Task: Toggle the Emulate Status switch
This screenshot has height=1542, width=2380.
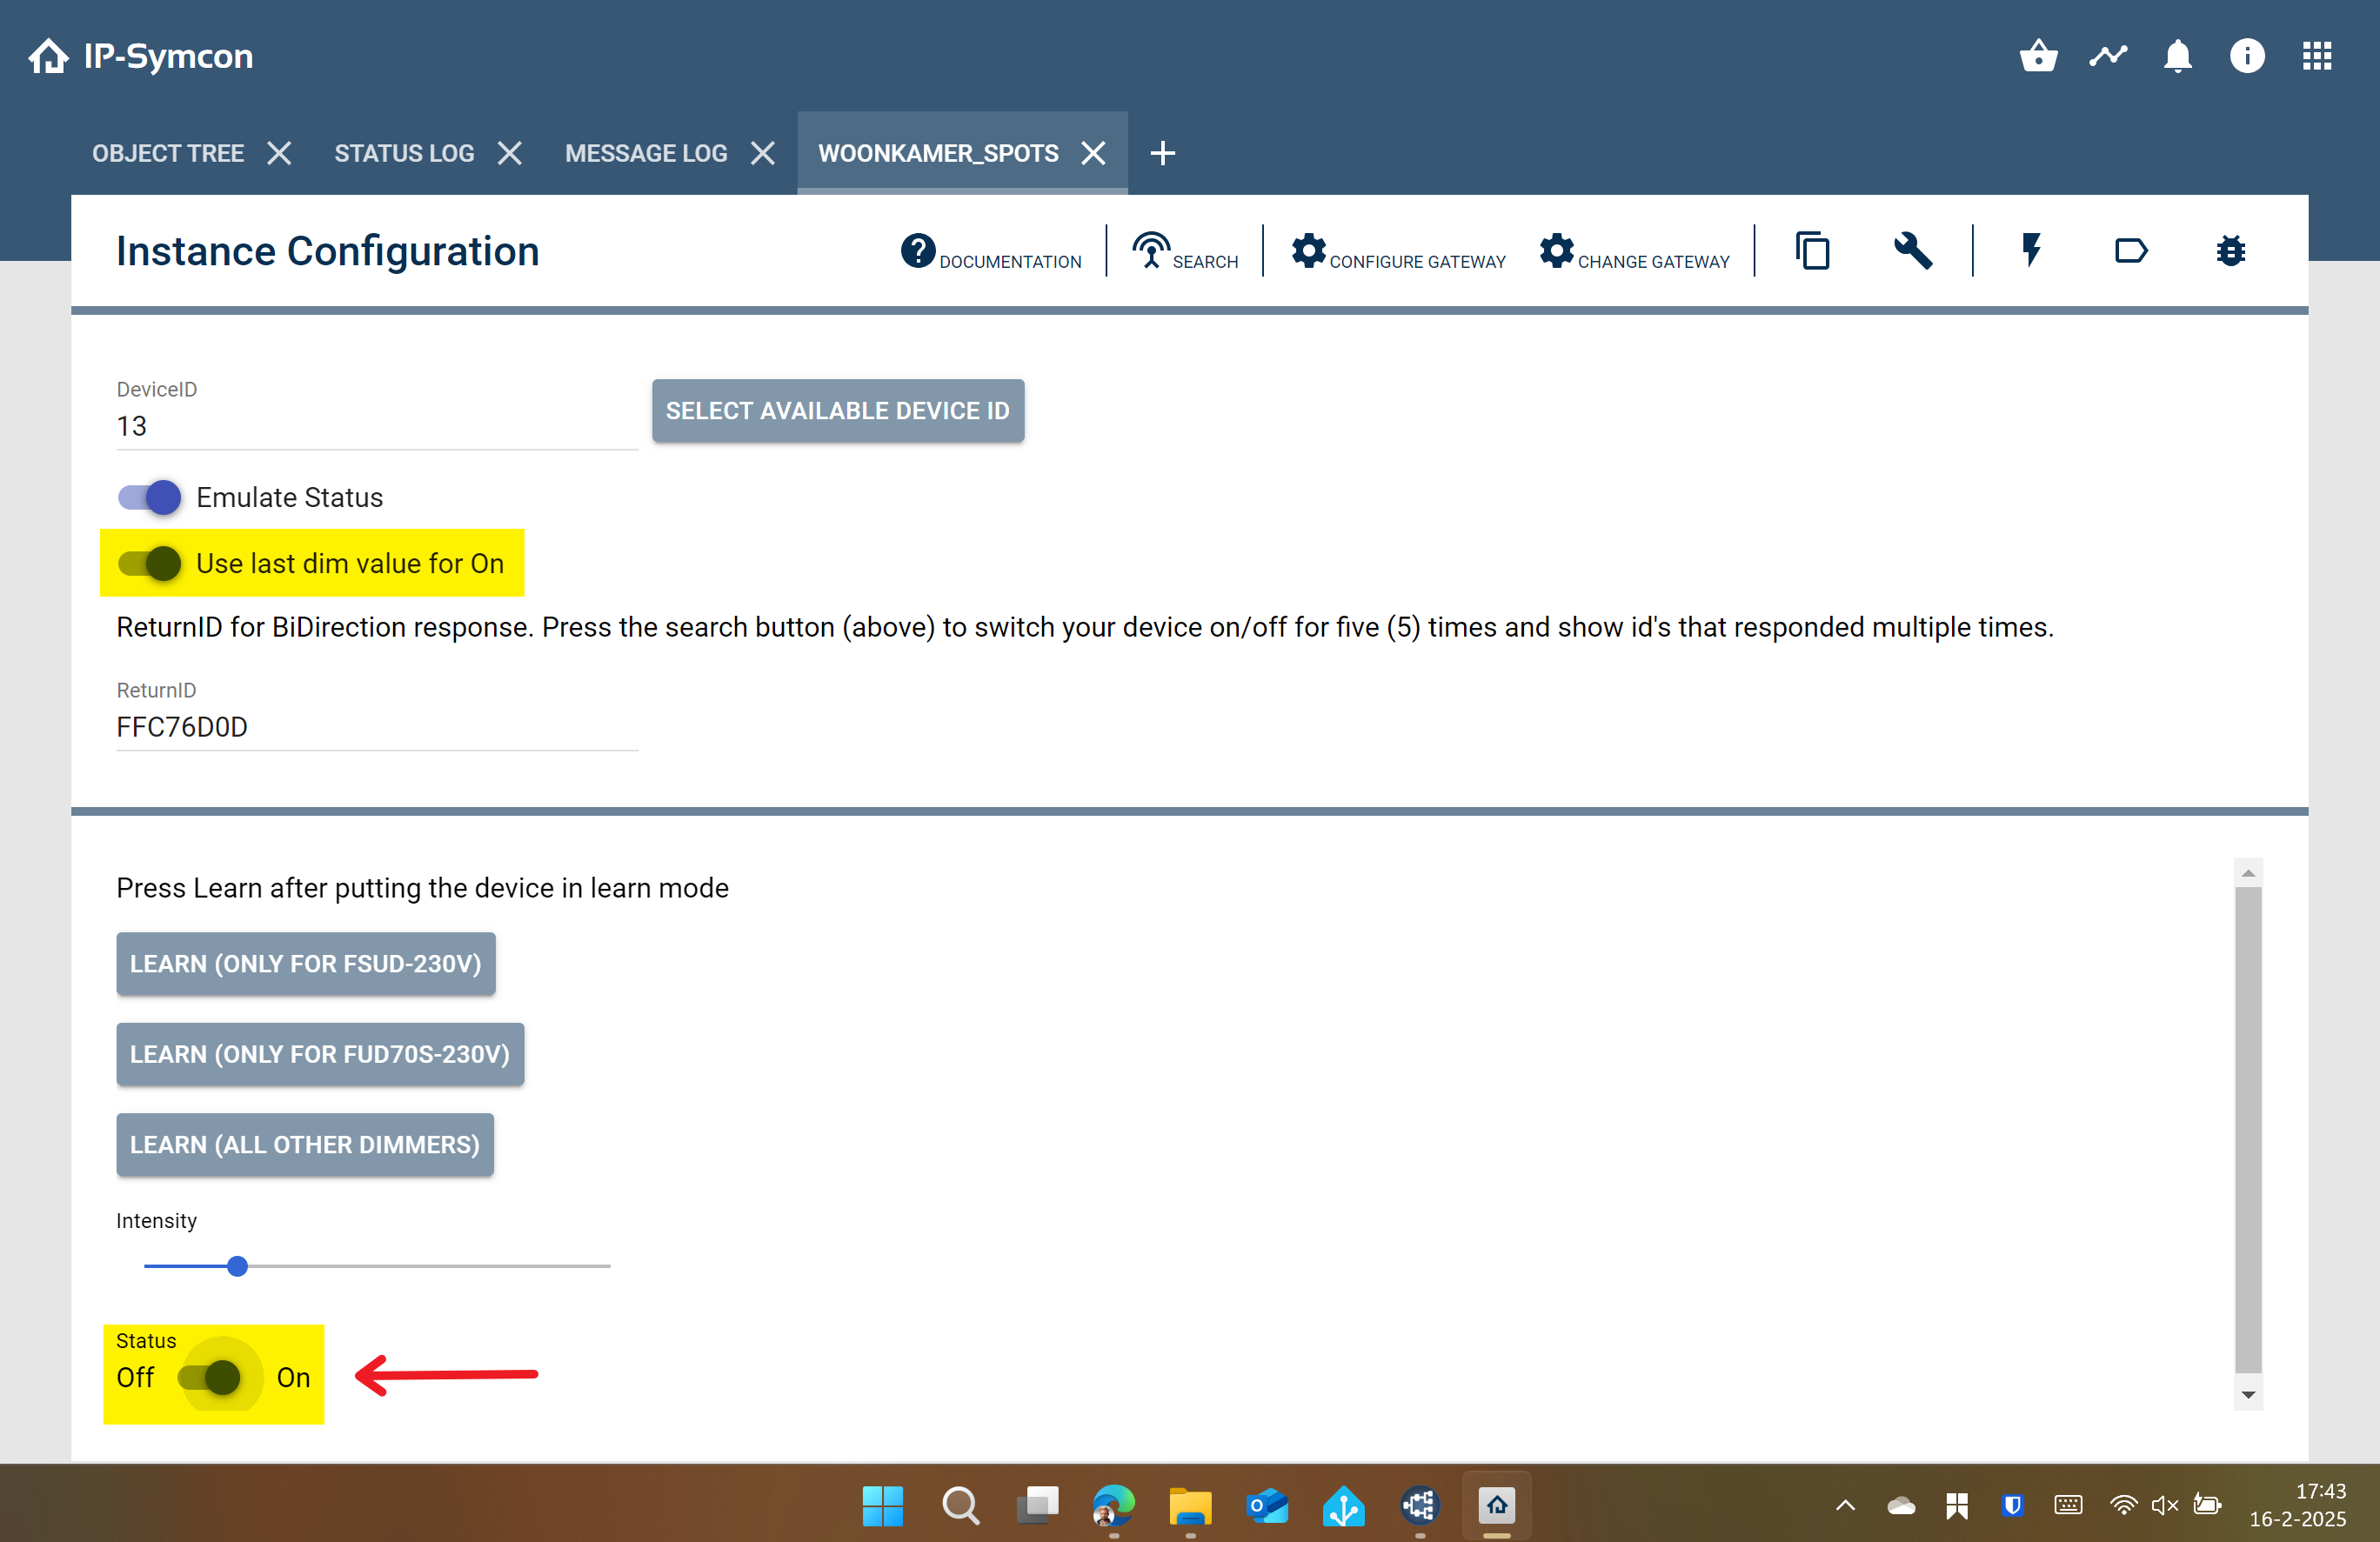Action: 149,497
